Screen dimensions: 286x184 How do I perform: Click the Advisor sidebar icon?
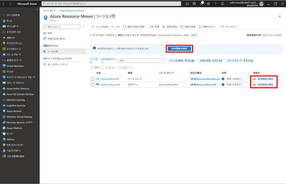(x=4, y=139)
